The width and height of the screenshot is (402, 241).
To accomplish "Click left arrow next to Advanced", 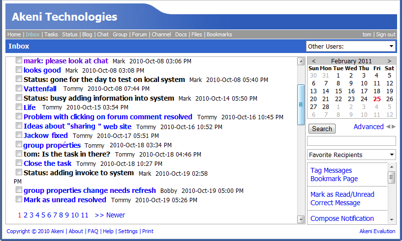I will (388, 127).
